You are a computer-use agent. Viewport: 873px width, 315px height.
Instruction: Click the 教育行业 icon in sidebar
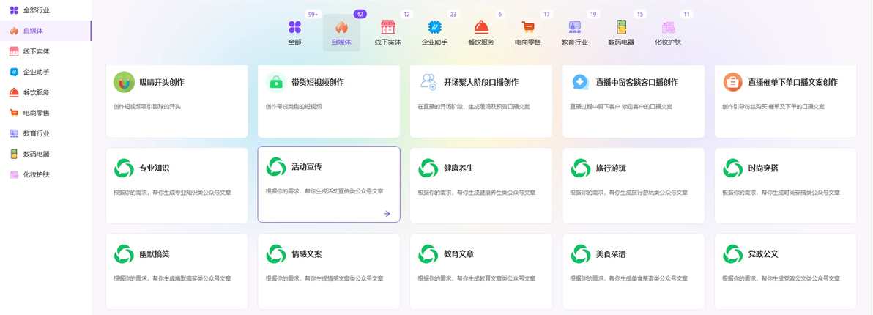coord(14,133)
